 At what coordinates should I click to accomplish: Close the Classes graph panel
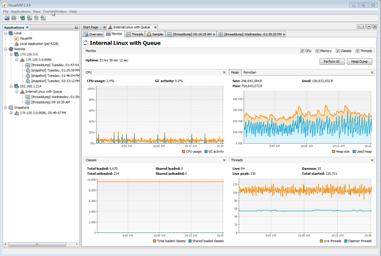(224, 160)
